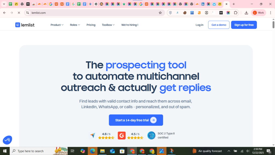This screenshot has width=275, height=155.
Task: Click Start a 14-day free trial
Action: (136, 120)
